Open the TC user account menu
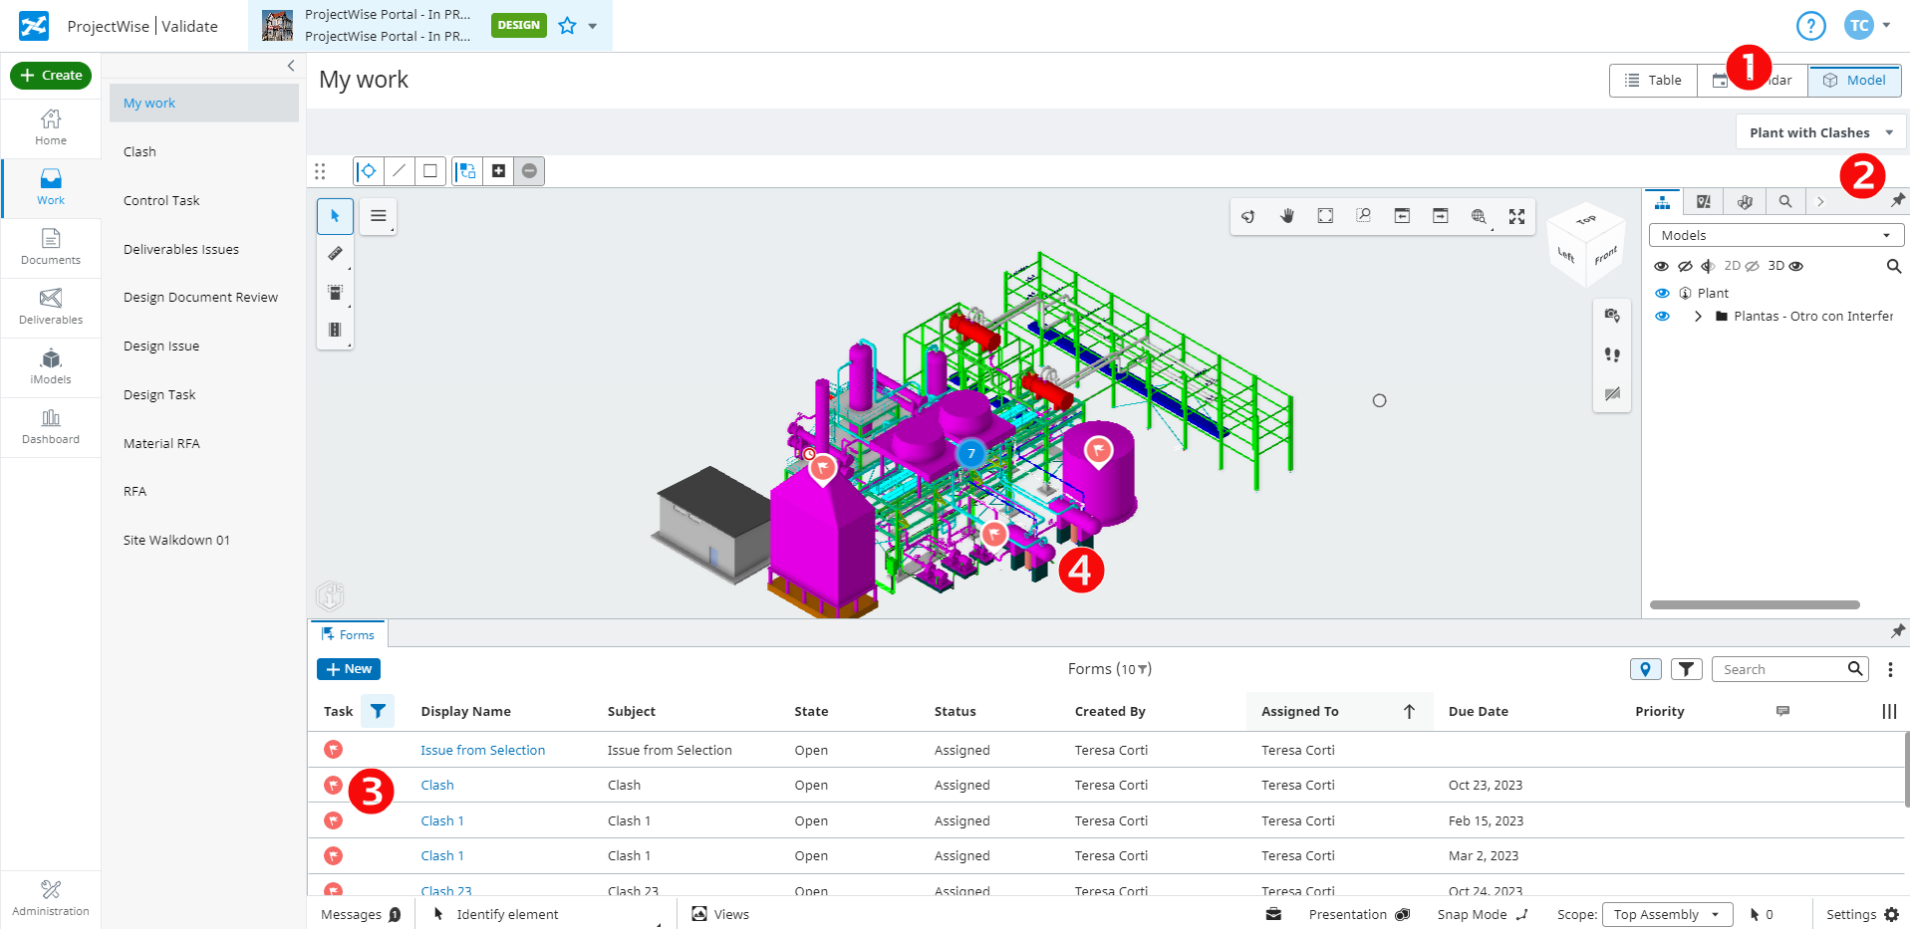 (1867, 26)
